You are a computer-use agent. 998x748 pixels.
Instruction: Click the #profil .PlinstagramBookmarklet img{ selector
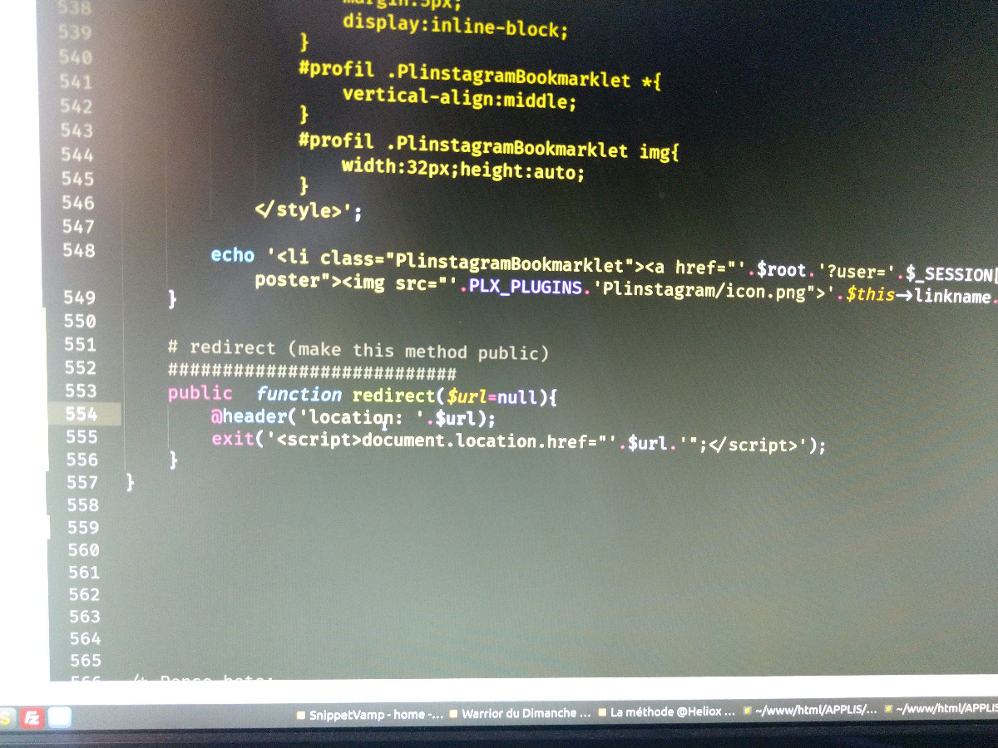[490, 147]
